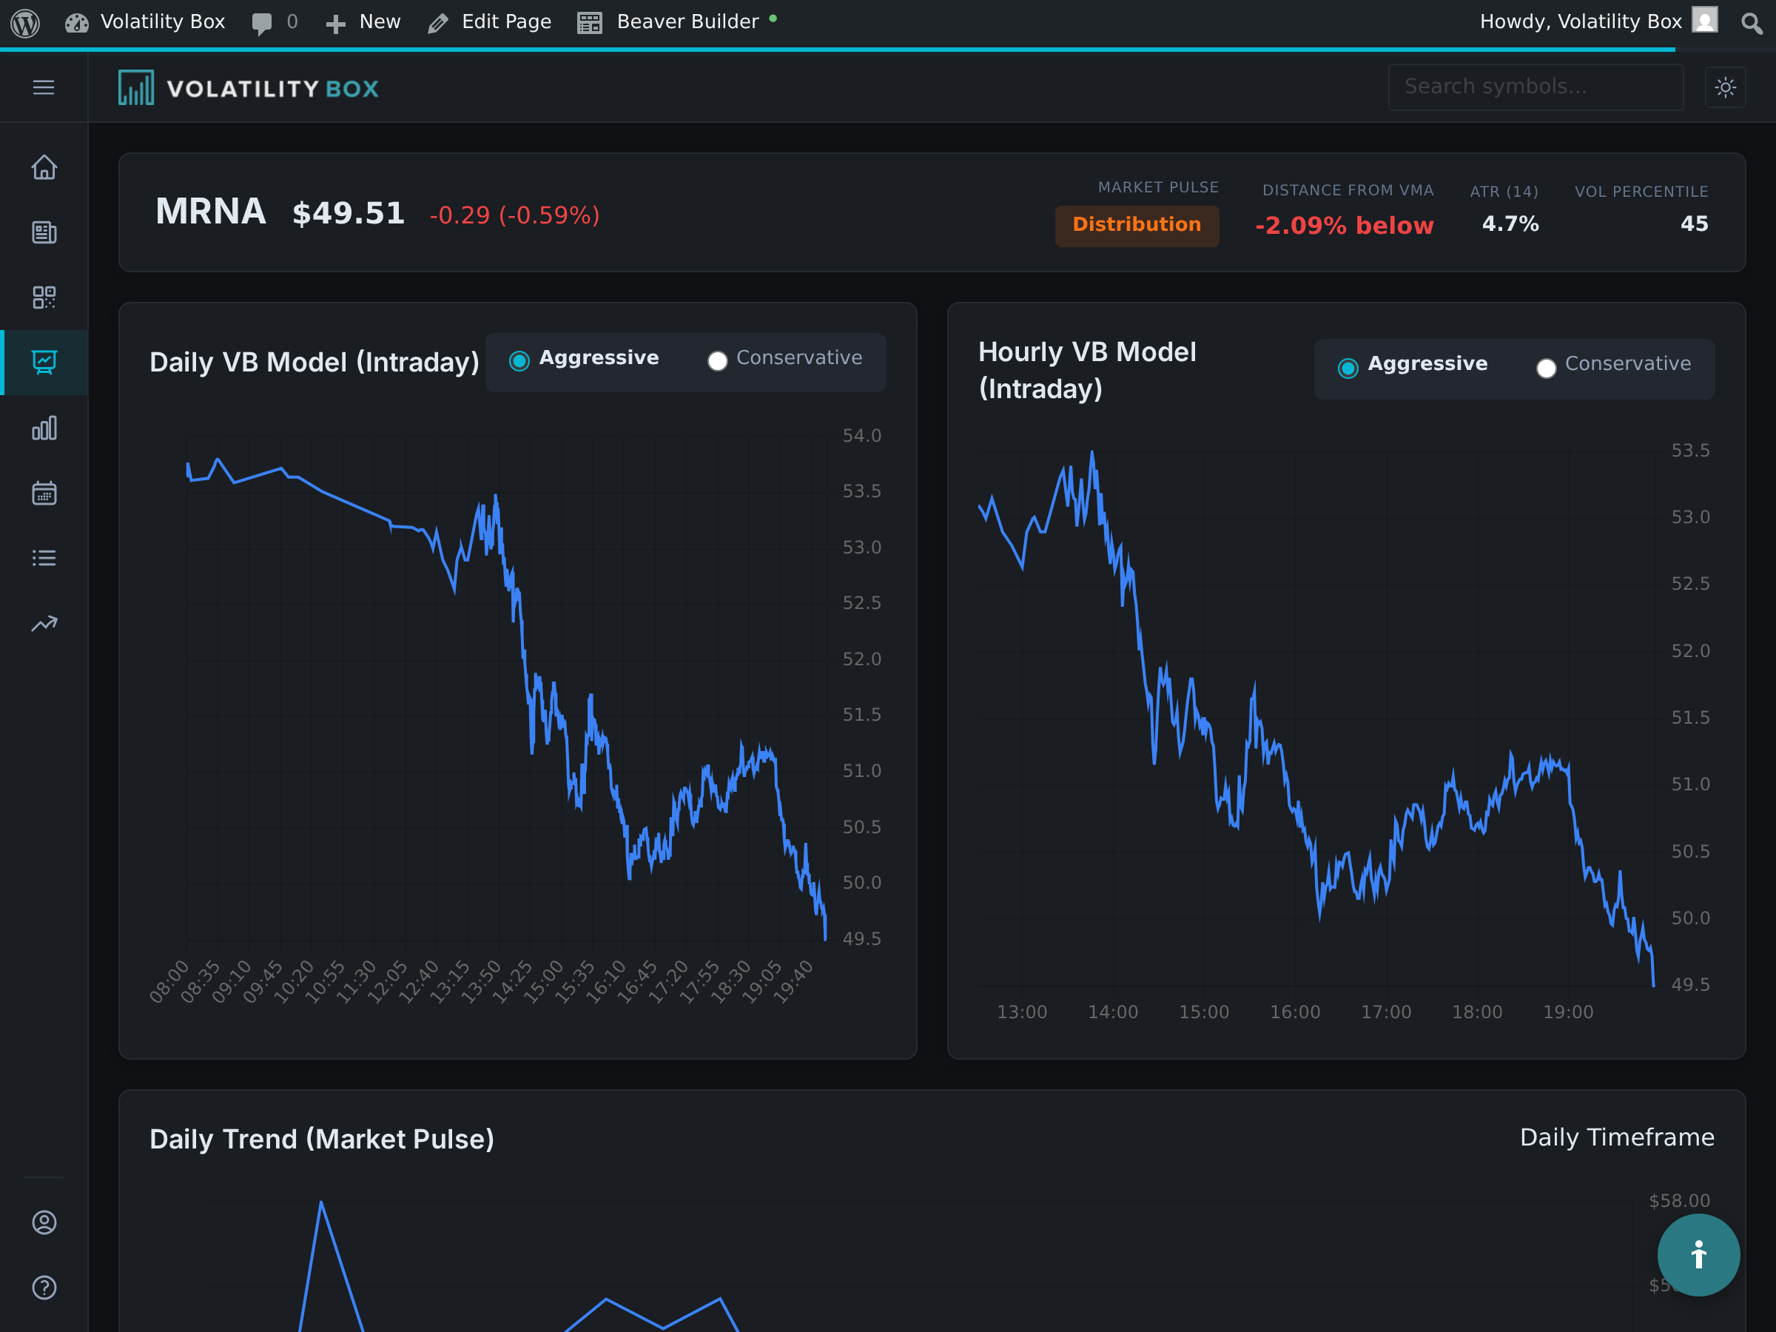
Task: Toggle light/dark theme sun icon
Action: [1725, 87]
